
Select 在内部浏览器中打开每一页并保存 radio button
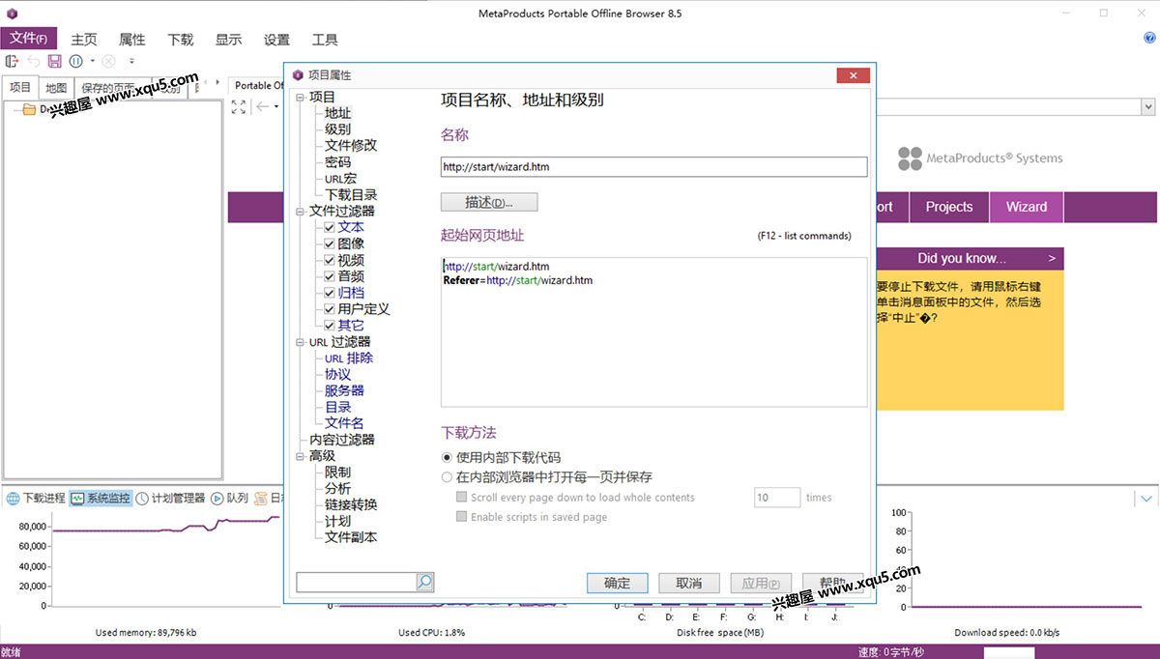point(447,476)
